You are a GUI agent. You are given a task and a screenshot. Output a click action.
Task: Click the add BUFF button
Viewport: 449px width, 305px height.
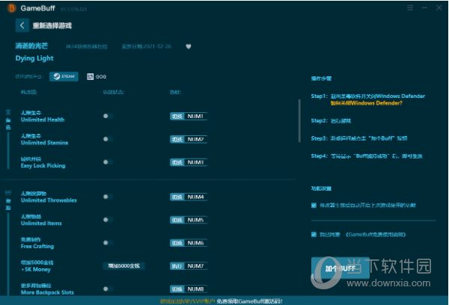[340, 268]
